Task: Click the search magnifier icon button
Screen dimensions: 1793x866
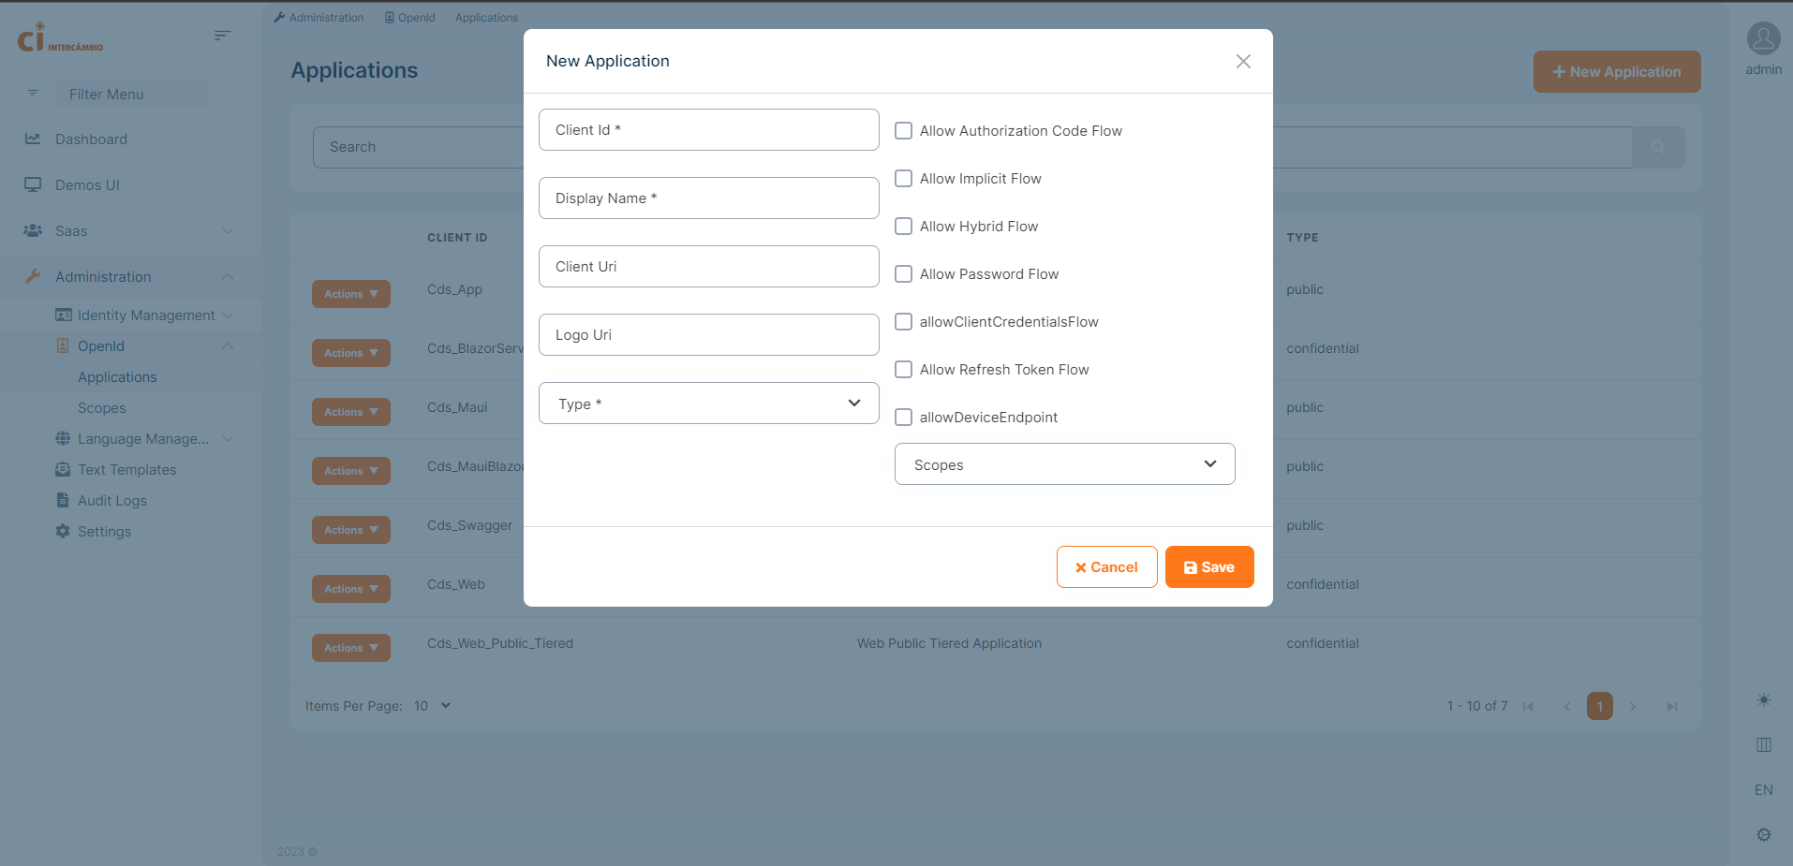Action: click(x=1658, y=147)
